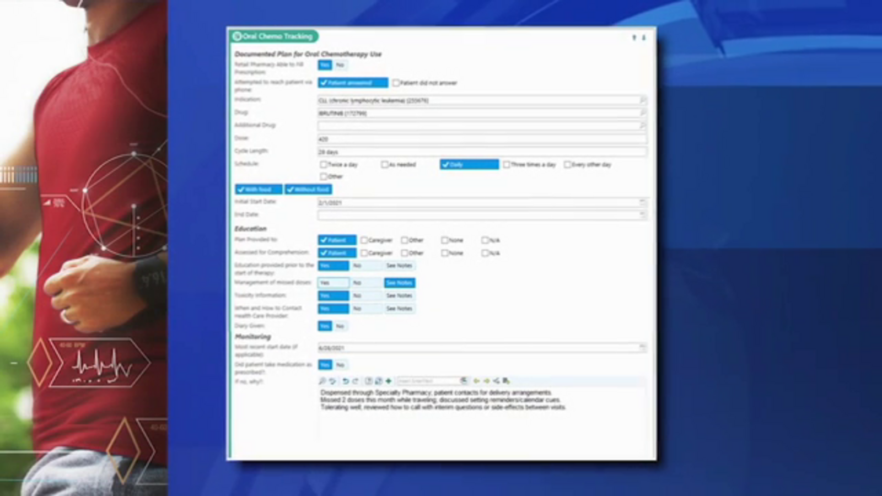Select the Oral Chemo Tracking tab header
Screen dimensions: 882x496
pyautogui.click(x=274, y=36)
